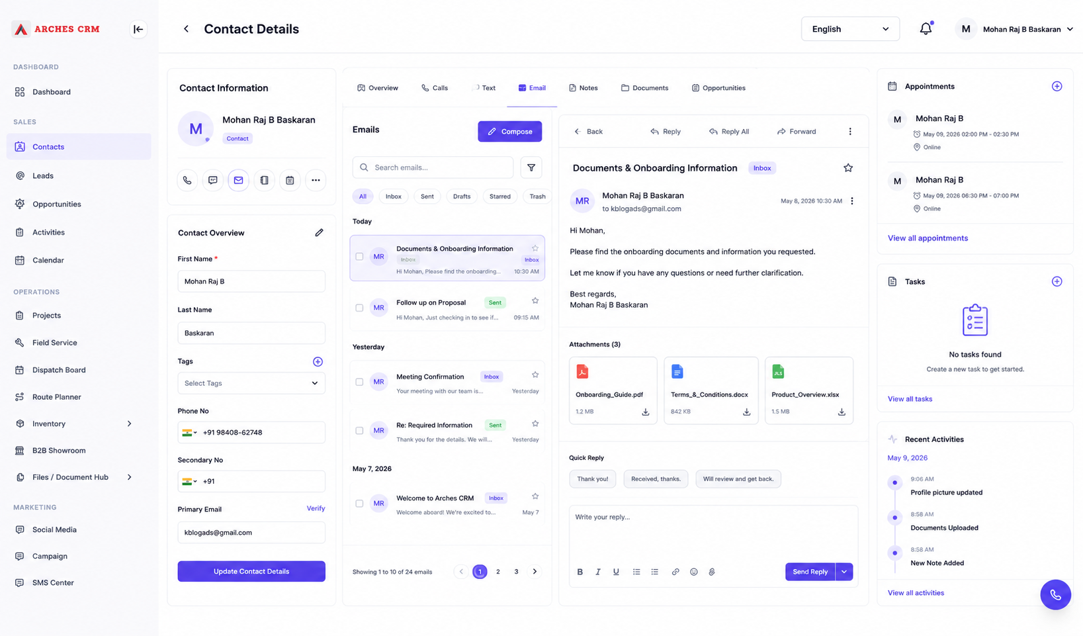Open the Send Reply dropdown arrow

pos(844,572)
